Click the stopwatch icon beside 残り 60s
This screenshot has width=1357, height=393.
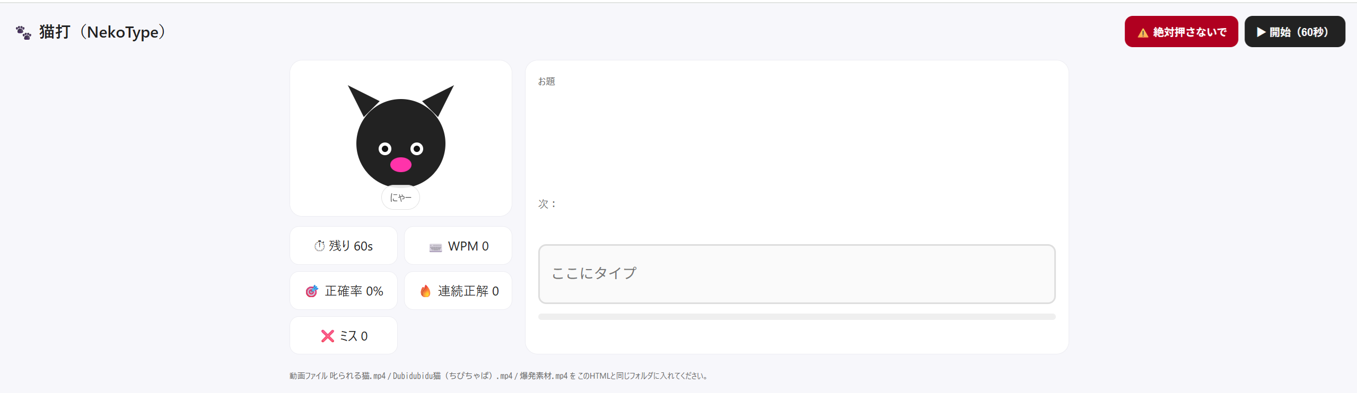tap(319, 246)
